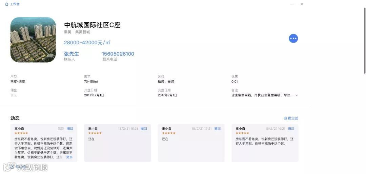
Task: Click the 查看全部 link
Action: pyautogui.click(x=291, y=118)
